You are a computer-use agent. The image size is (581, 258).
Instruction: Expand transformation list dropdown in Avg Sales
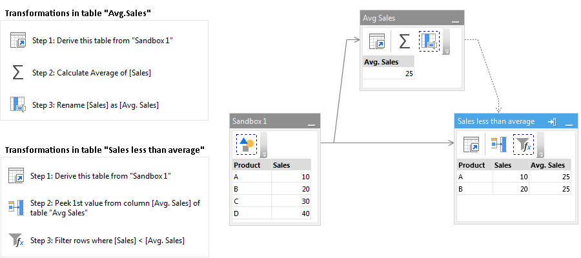[x=445, y=41]
